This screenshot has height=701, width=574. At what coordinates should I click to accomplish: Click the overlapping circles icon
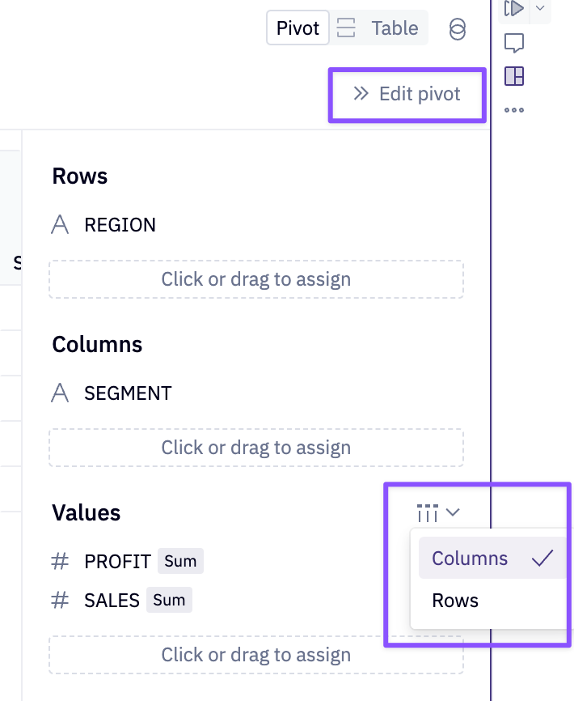point(457,29)
